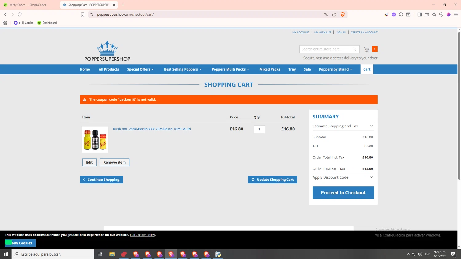Expand Poppers Multi Packs dropdown
The width and height of the screenshot is (461, 259).
230,69
